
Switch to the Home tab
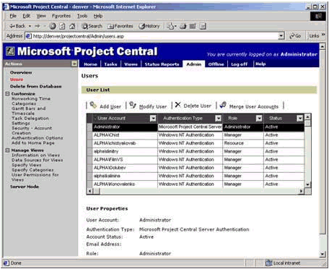(x=90, y=64)
